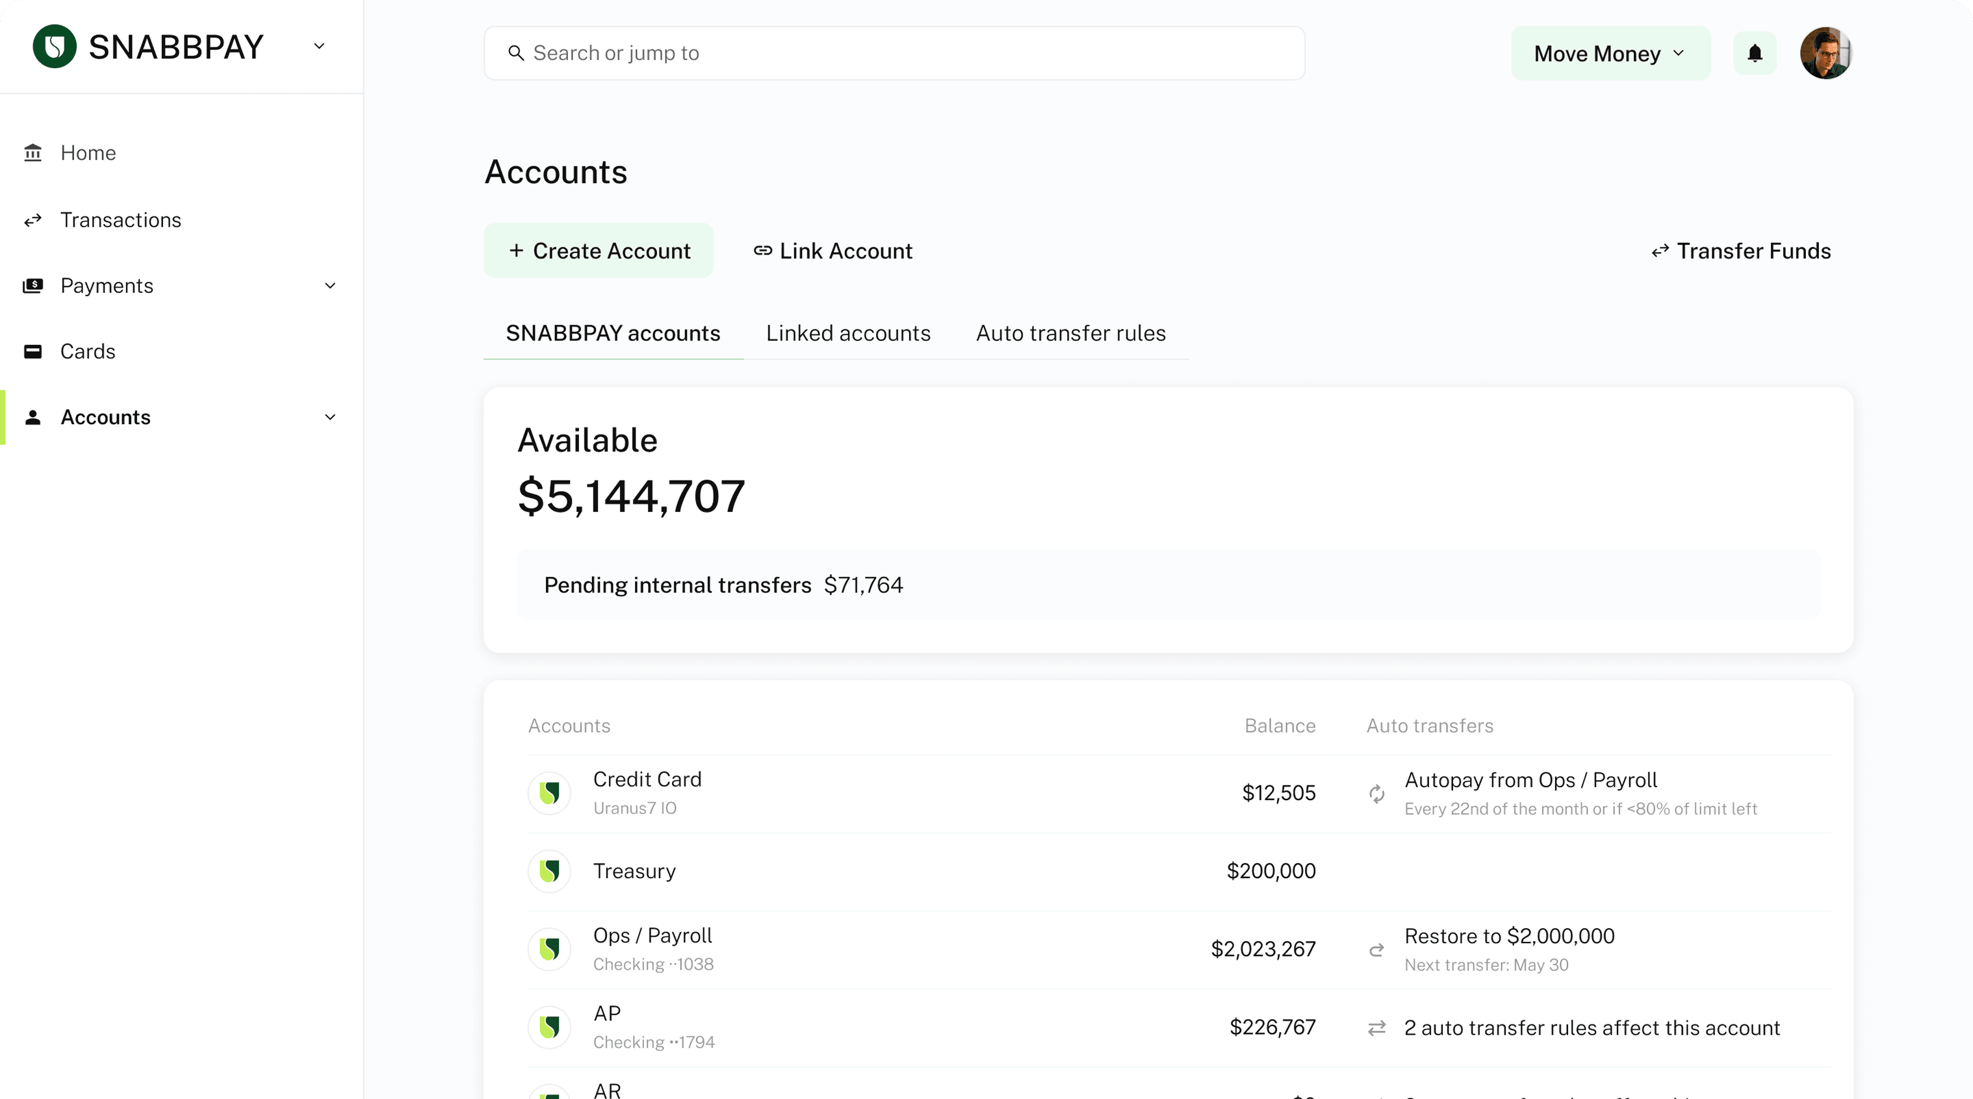
Task: Click the Credit Card account shield icon
Action: tap(549, 793)
